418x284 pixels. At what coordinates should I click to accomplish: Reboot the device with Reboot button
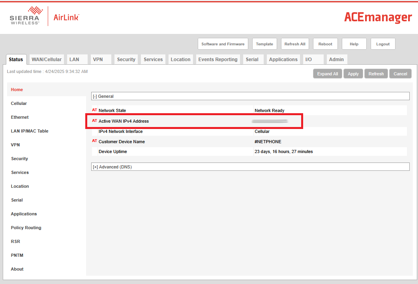click(x=325, y=44)
